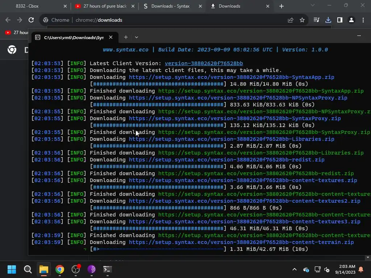
Task: Close the 27 hours of pure black tab
Action: [133, 6]
